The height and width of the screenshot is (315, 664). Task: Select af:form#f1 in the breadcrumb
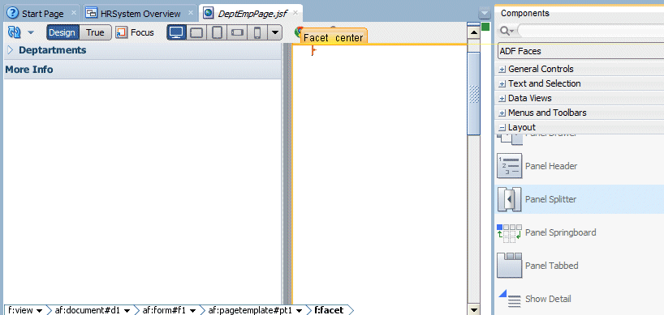coord(164,310)
